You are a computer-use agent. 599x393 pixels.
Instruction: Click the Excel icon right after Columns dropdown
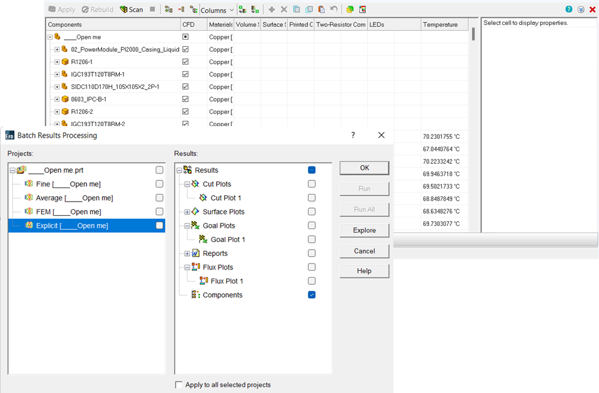point(242,10)
